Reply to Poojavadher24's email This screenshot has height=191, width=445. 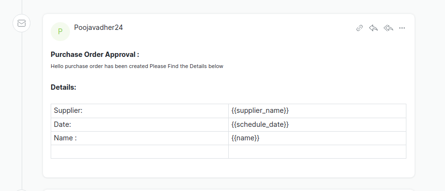click(x=373, y=28)
